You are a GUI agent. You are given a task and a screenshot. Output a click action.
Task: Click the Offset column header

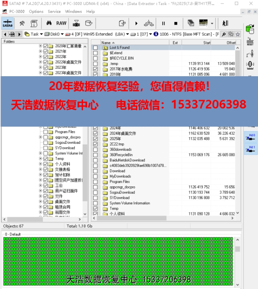pos(231,43)
